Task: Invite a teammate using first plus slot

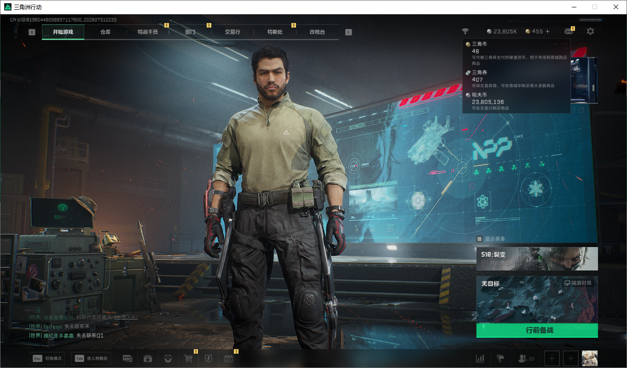Action: tap(552, 358)
